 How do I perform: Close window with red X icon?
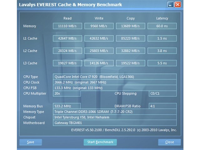click(x=177, y=5)
